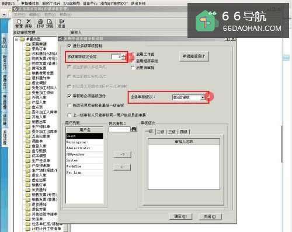This screenshot has height=232, width=292.
Task: Click the binoculars search icon
Action: [134, 129]
